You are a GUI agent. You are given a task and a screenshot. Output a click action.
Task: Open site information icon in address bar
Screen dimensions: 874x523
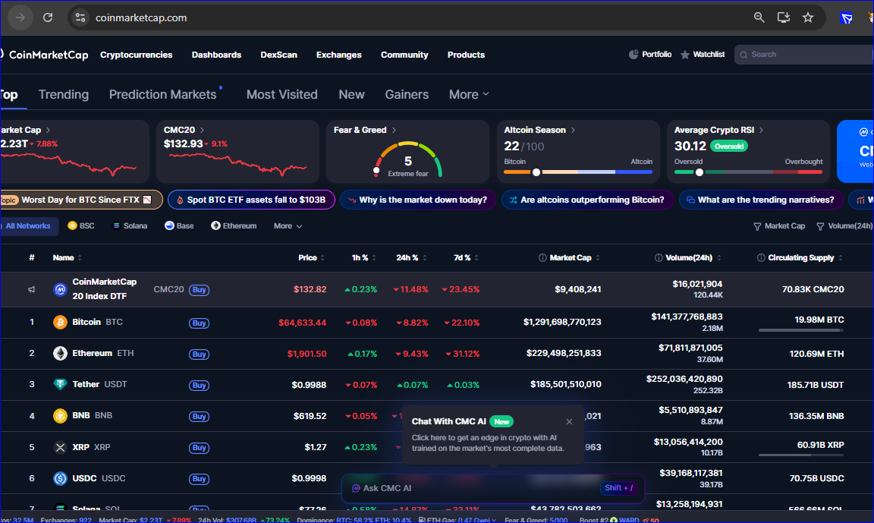[80, 17]
